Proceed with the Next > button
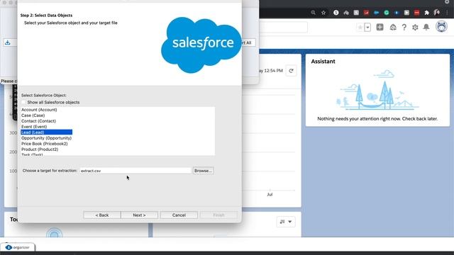The image size is (454, 255). point(139,215)
